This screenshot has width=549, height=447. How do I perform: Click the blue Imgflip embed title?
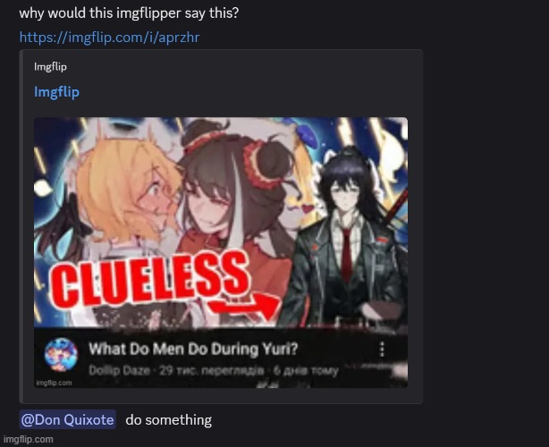tap(56, 92)
